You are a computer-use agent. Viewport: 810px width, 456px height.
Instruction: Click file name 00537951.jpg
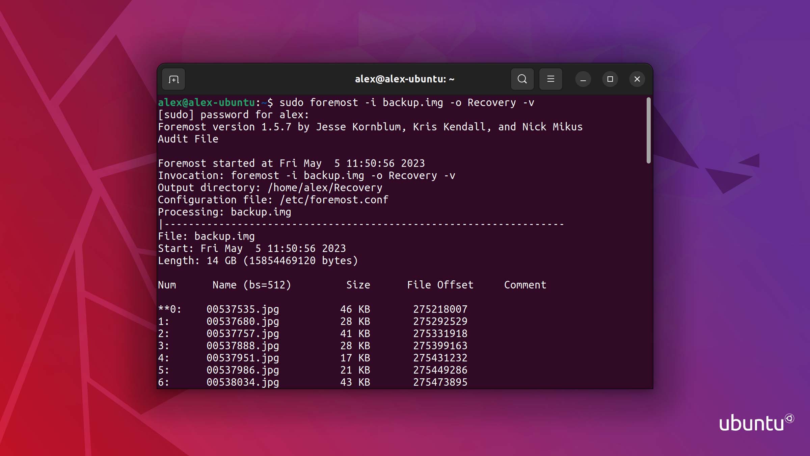pyautogui.click(x=243, y=358)
